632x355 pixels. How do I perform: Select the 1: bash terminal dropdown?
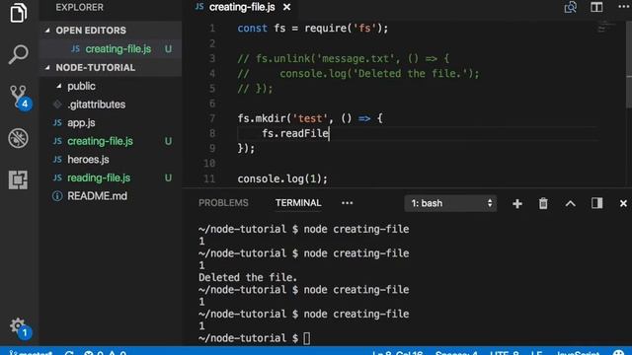click(x=450, y=203)
